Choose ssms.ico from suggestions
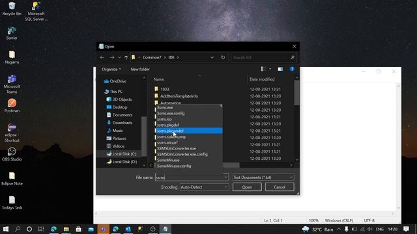Screen dimensions: 417x234 click(189, 119)
